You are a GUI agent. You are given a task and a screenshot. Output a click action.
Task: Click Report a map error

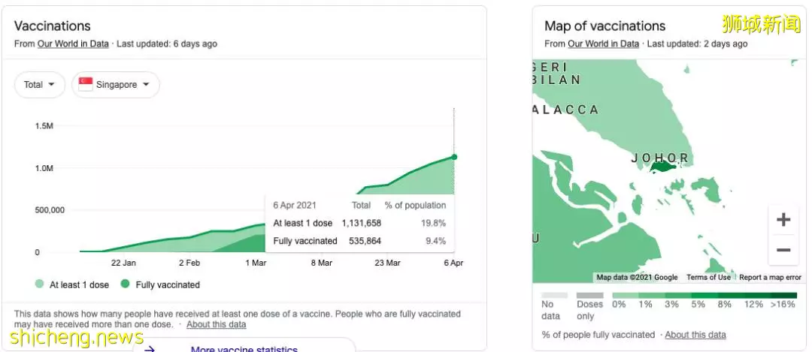coord(770,278)
